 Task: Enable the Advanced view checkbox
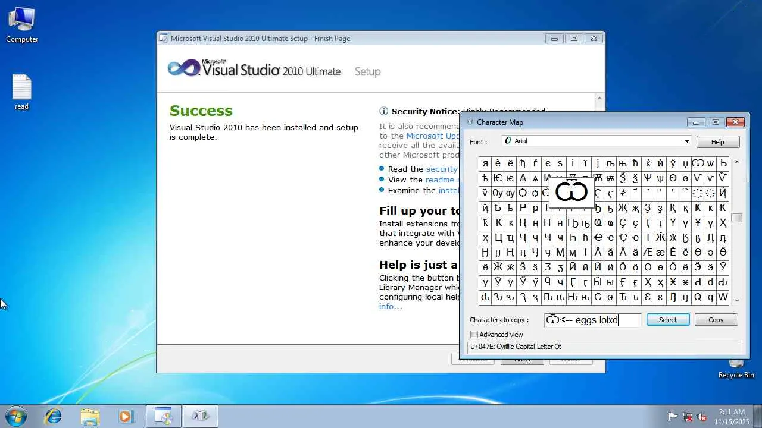point(474,335)
